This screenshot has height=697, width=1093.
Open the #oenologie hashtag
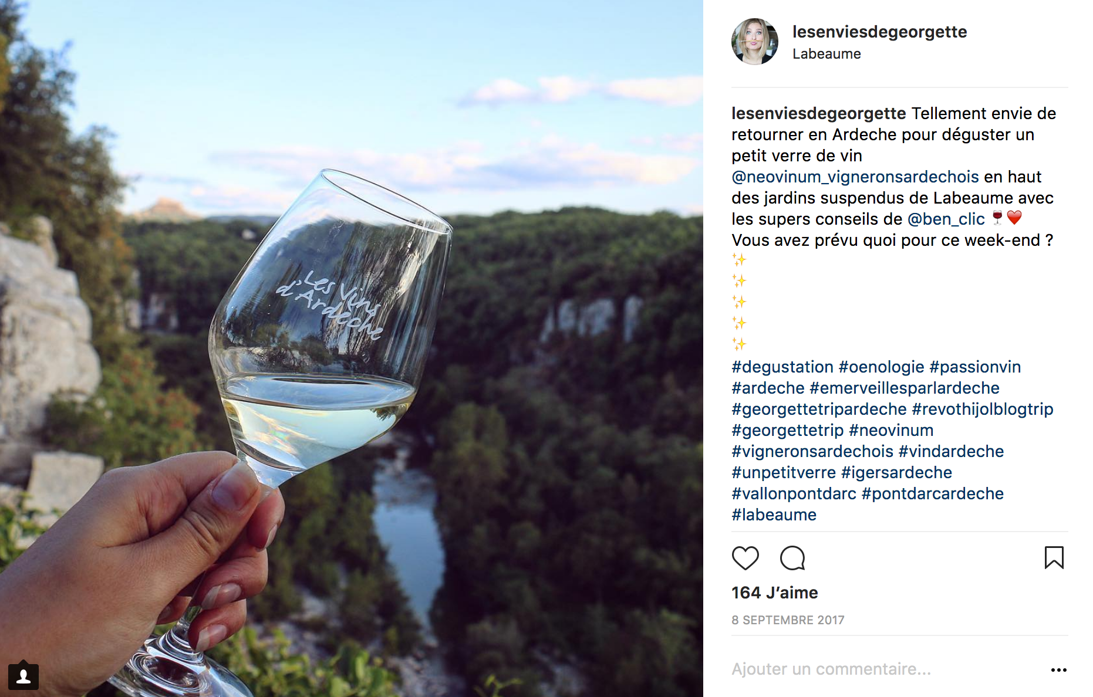tap(881, 367)
